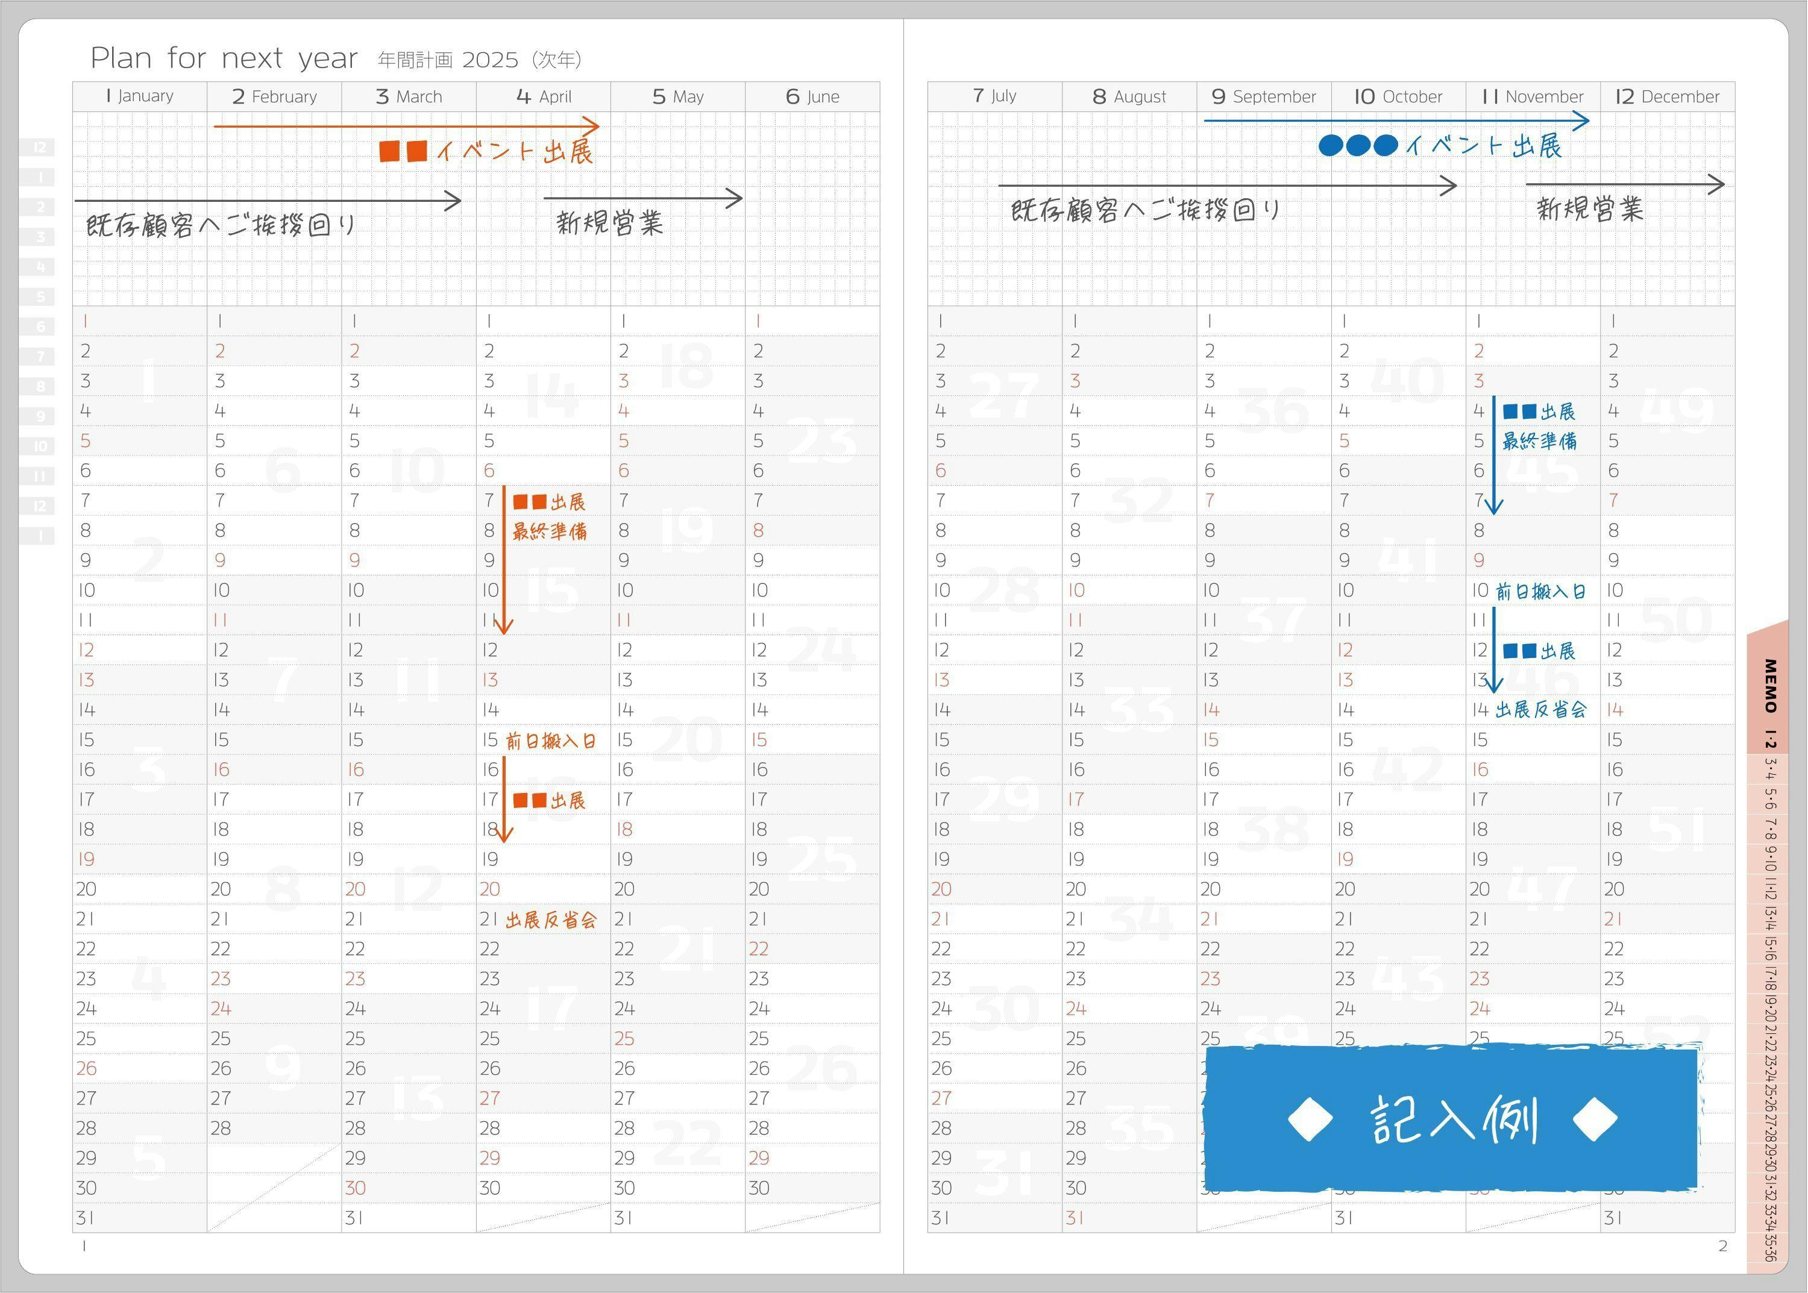Viewport: 1808px width, 1293px height.
Task: Click 新規営業 handwriting on the right page
Action: (x=1590, y=210)
